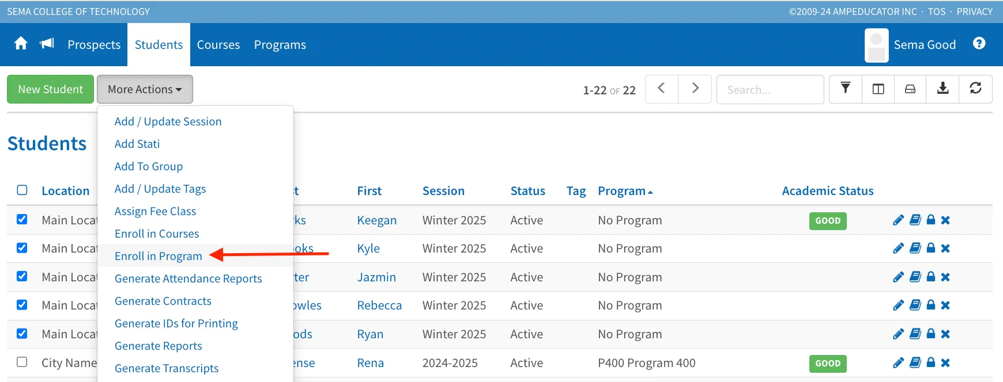Open the help question mark icon
This screenshot has width=1003, height=382.
click(979, 44)
